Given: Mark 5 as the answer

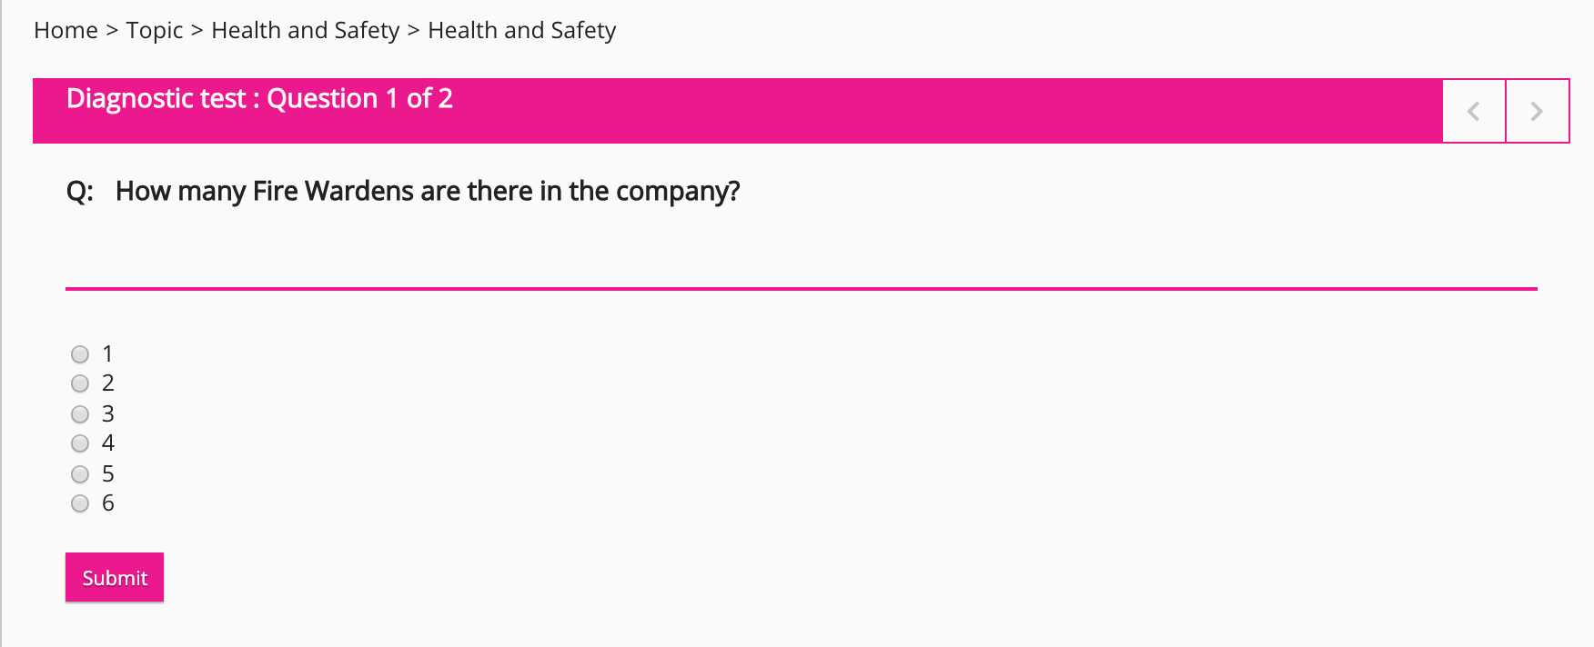Looking at the screenshot, I should (80, 474).
